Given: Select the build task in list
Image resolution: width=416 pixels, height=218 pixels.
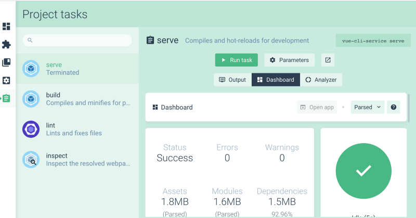Looking at the screenshot, I should [x=77, y=99].
